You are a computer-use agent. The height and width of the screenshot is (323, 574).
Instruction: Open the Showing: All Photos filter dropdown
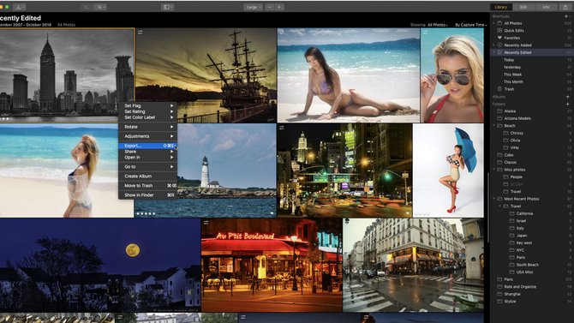tap(429, 25)
